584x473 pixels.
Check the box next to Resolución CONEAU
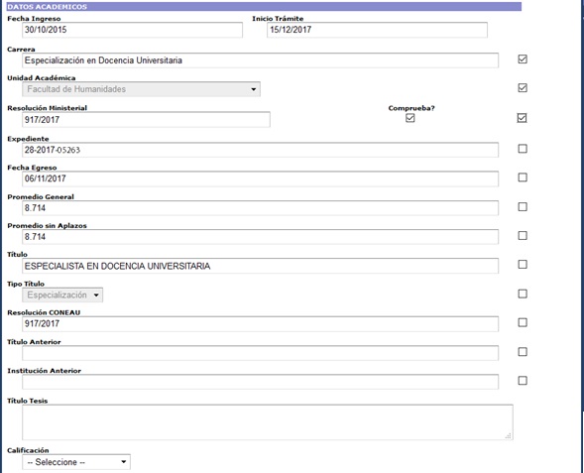pyautogui.click(x=523, y=322)
